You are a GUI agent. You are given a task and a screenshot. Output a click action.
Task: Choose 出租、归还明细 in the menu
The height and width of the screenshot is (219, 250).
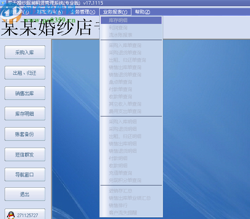pyautogui.click(x=131, y=136)
